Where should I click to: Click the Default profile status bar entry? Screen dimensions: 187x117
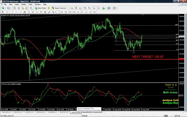(85, 116)
